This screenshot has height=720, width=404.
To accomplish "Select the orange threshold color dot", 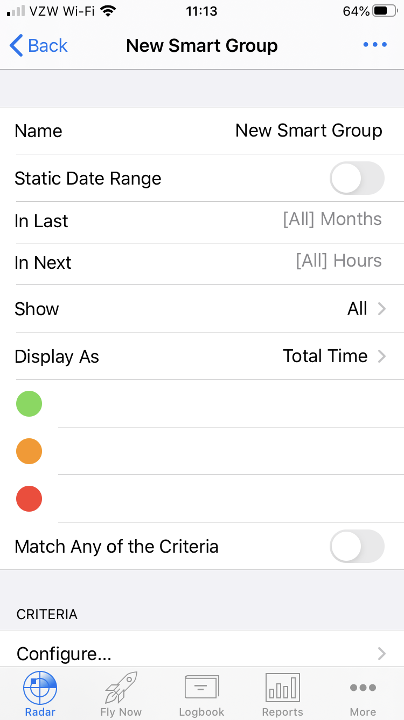I will (29, 451).
